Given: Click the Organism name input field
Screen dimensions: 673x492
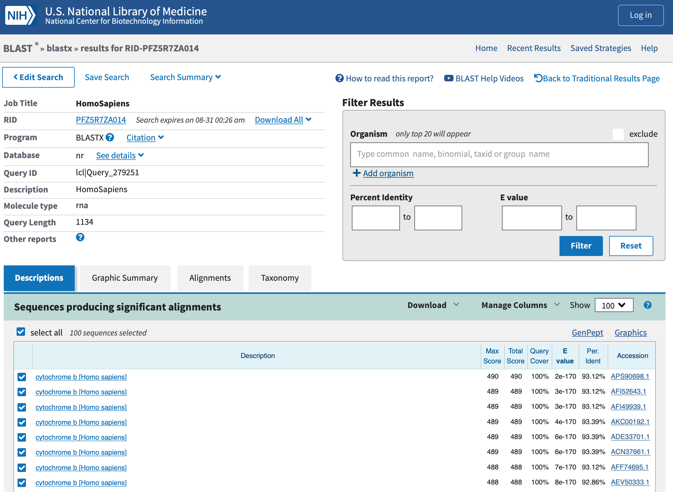Looking at the screenshot, I should [499, 155].
